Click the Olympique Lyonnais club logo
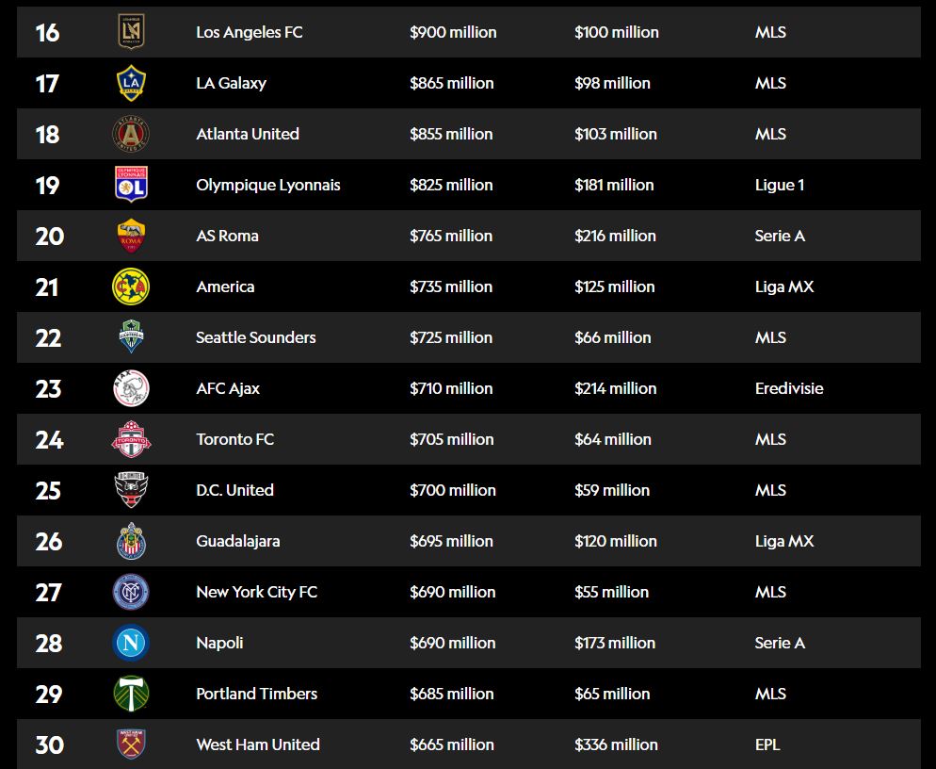936x769 pixels. pos(131,185)
